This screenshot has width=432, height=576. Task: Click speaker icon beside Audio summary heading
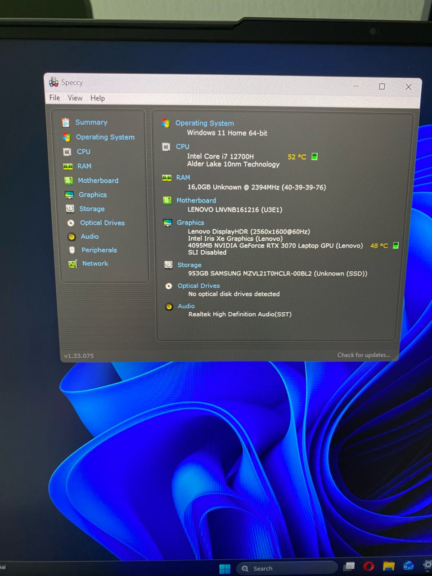coord(169,307)
